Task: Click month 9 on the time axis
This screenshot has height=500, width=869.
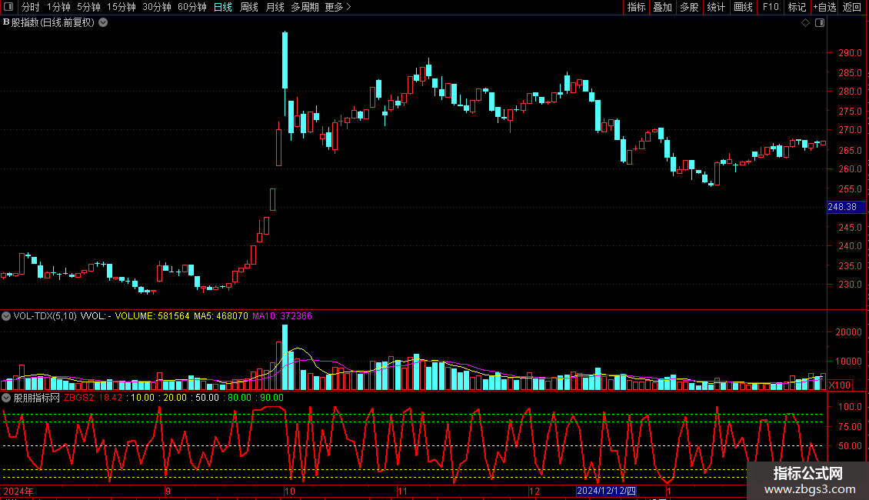Action: click(168, 491)
